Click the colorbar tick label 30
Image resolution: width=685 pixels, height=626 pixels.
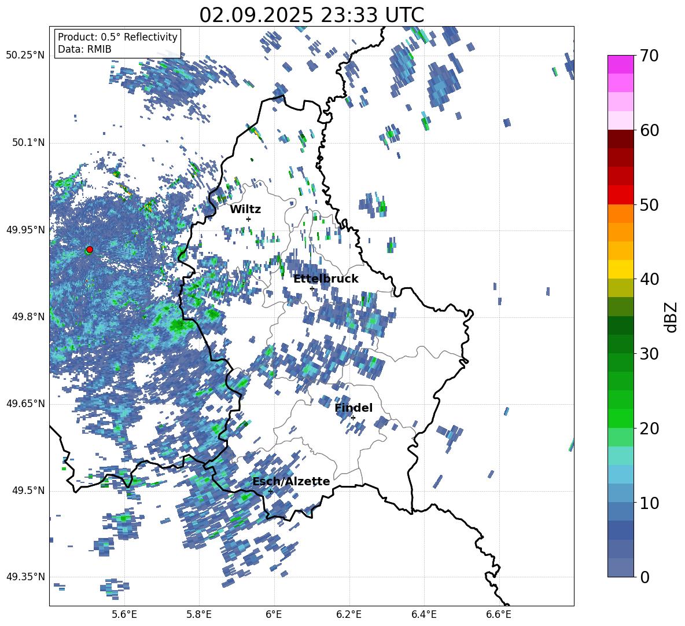pyautogui.click(x=649, y=354)
